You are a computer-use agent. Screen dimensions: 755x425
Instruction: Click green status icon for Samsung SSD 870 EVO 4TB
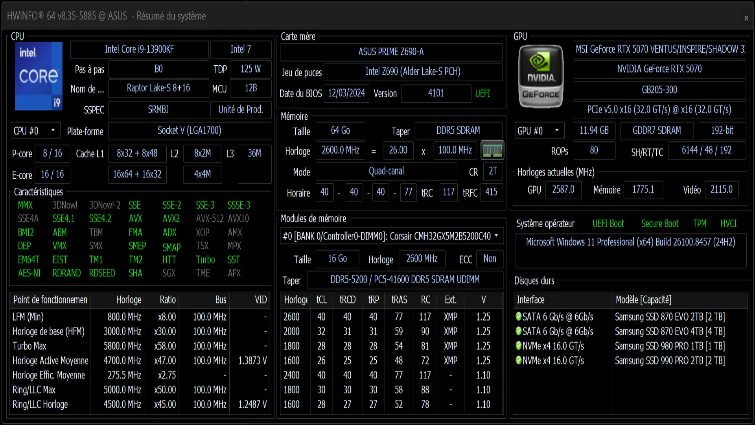point(518,331)
